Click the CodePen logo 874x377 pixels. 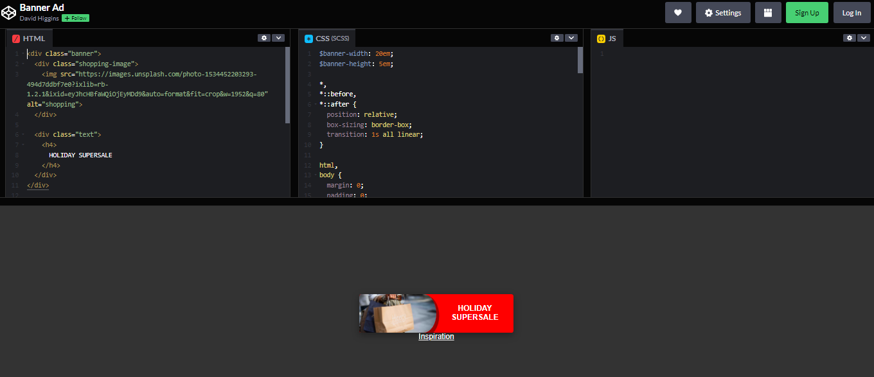coord(9,12)
